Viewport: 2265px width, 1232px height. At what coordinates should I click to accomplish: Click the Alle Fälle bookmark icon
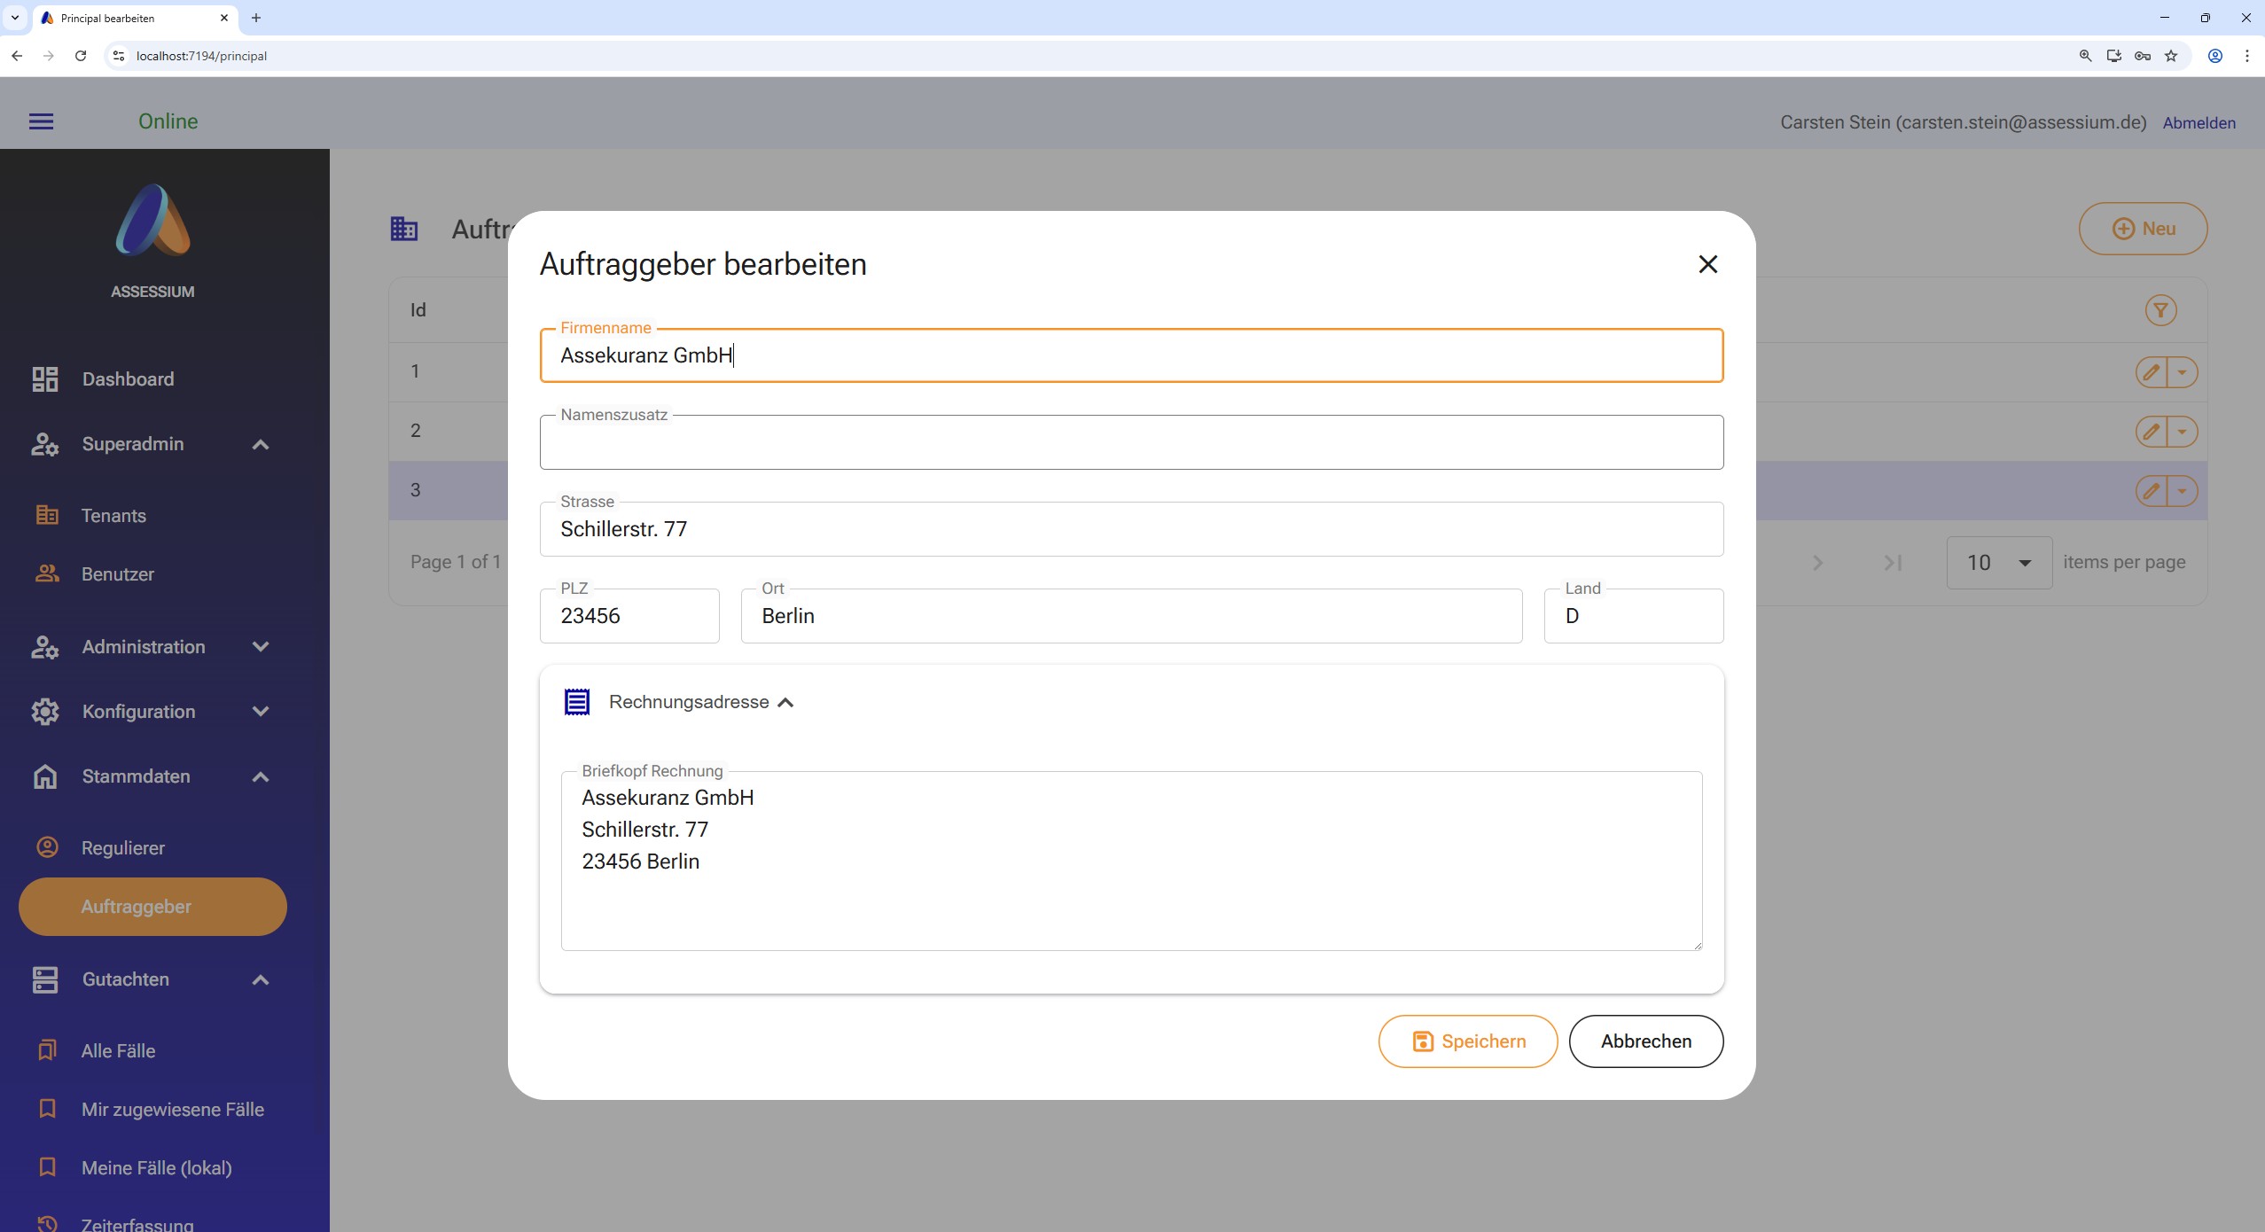47,1050
